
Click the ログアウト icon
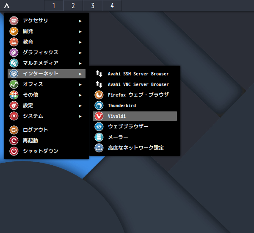14,130
